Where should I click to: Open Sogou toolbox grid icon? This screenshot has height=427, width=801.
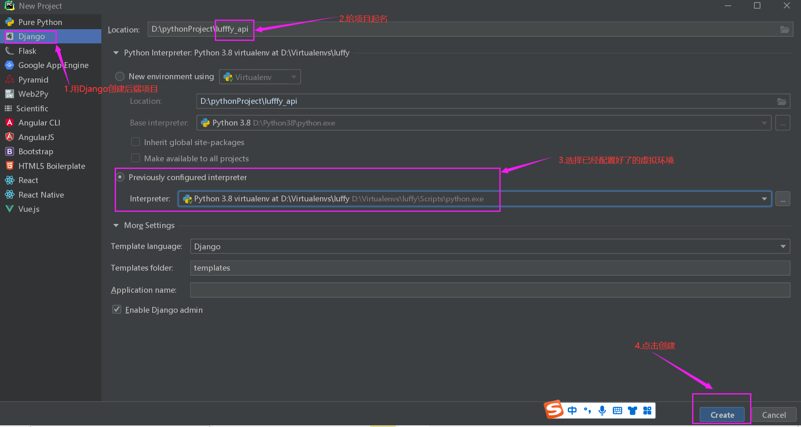click(647, 411)
